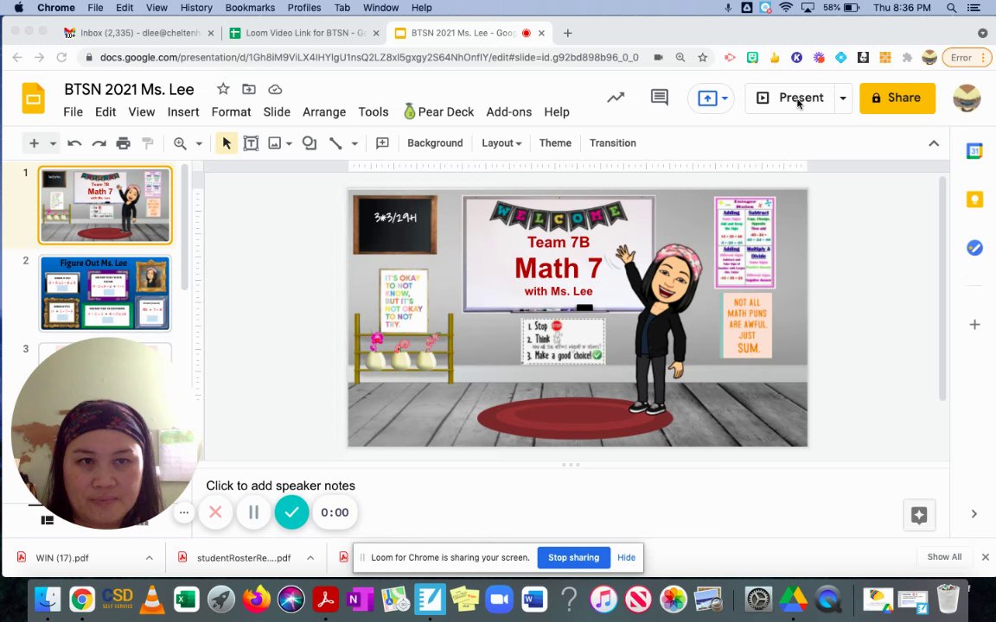The height and width of the screenshot is (622, 996).
Task: Cancel Loom recording with red X
Action: (215, 513)
